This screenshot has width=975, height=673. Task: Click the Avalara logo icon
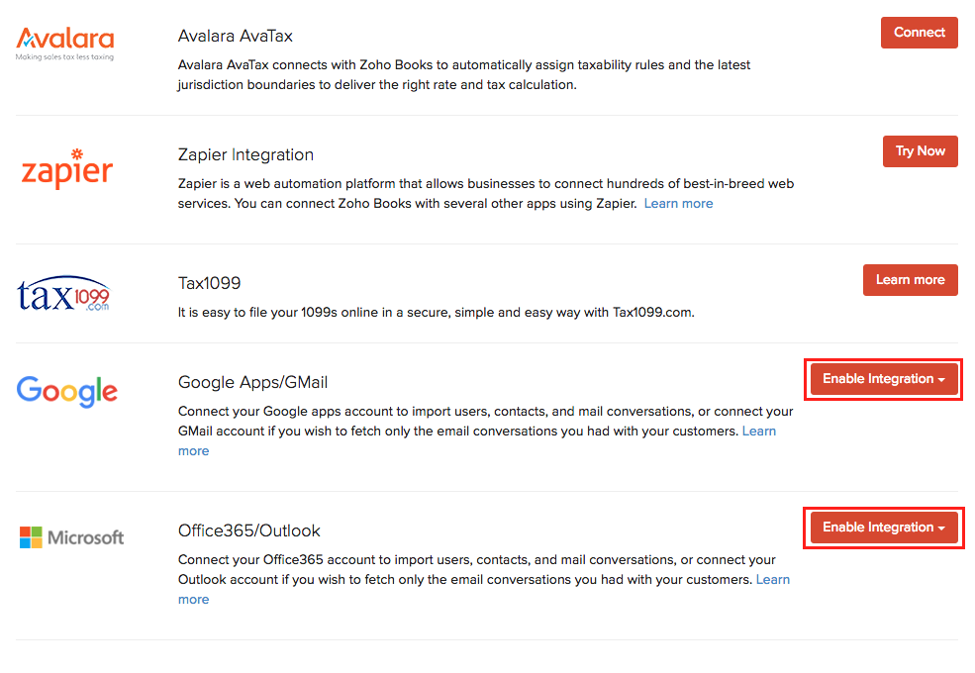pyautogui.click(x=65, y=44)
